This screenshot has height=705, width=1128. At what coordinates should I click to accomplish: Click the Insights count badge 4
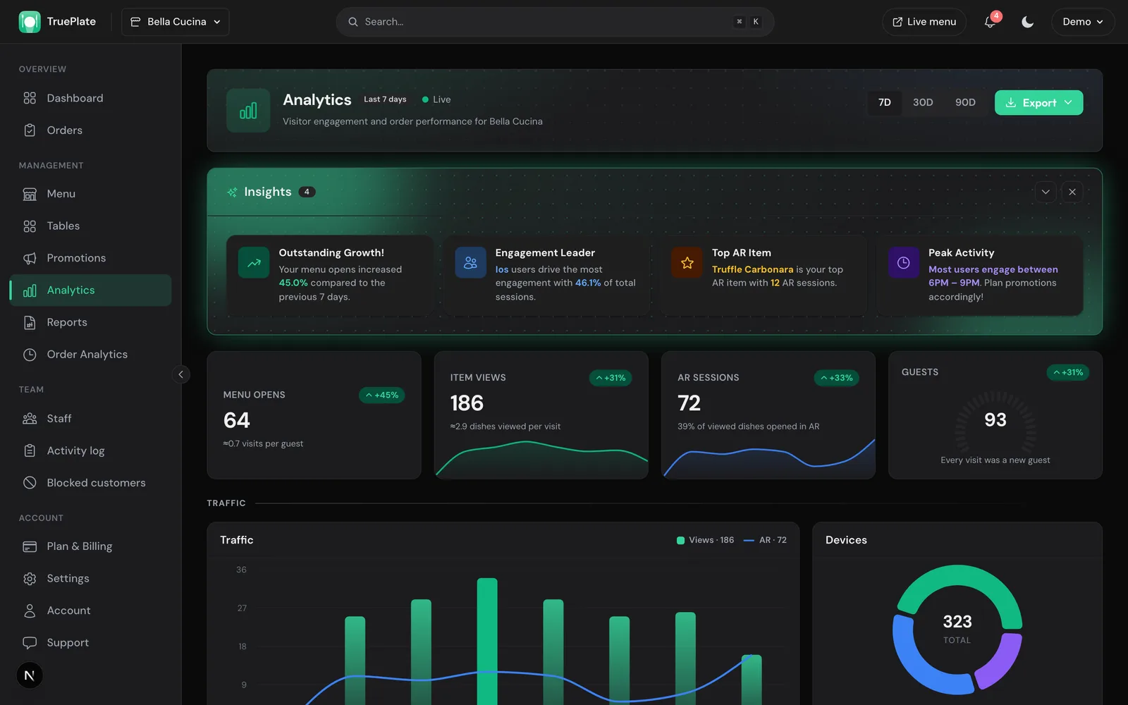(x=307, y=192)
